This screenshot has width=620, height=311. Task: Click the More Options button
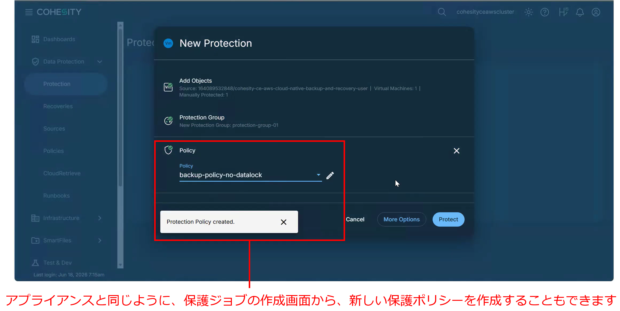tap(401, 219)
